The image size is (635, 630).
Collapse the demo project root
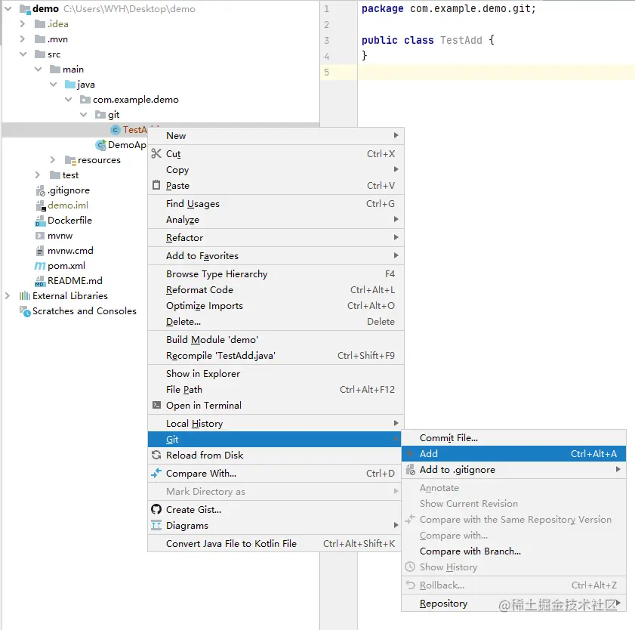(x=8, y=8)
